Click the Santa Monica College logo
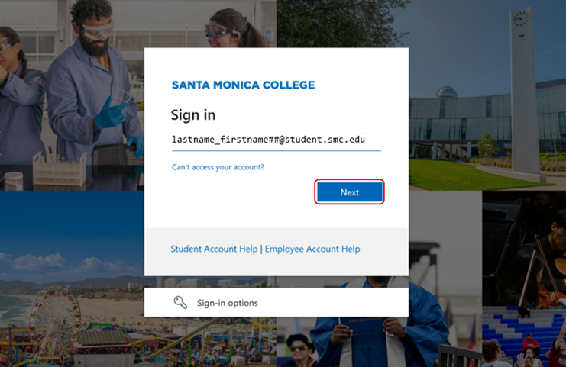 coord(243,85)
